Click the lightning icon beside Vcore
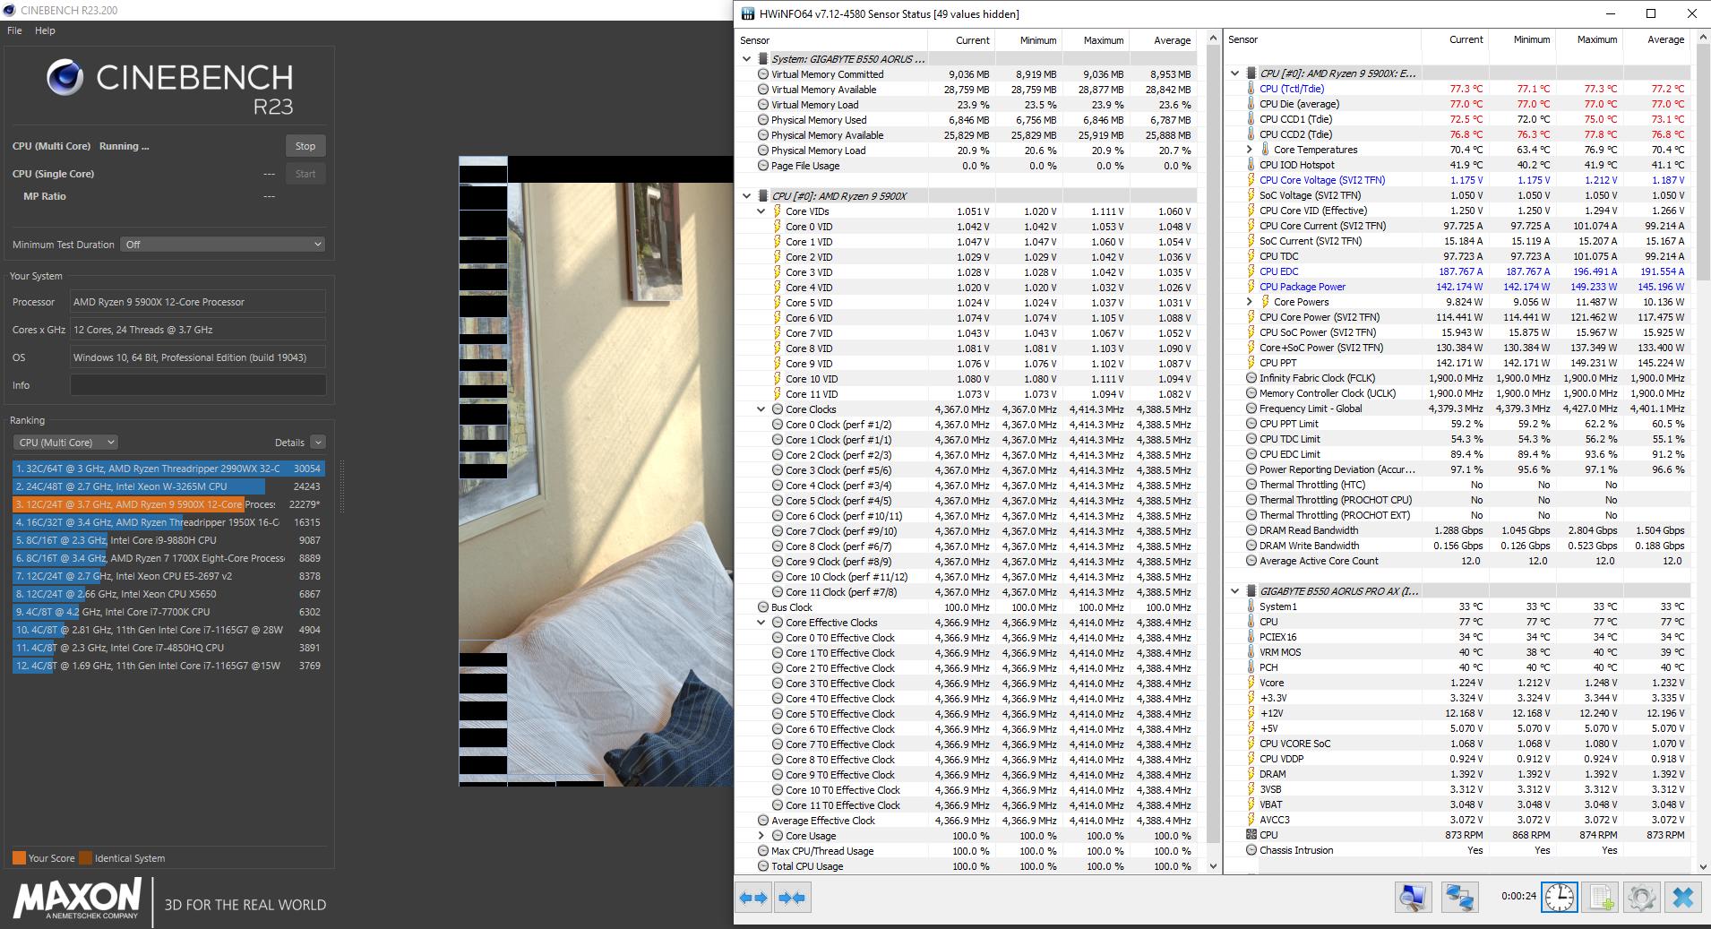The height and width of the screenshot is (929, 1711). point(1251,683)
